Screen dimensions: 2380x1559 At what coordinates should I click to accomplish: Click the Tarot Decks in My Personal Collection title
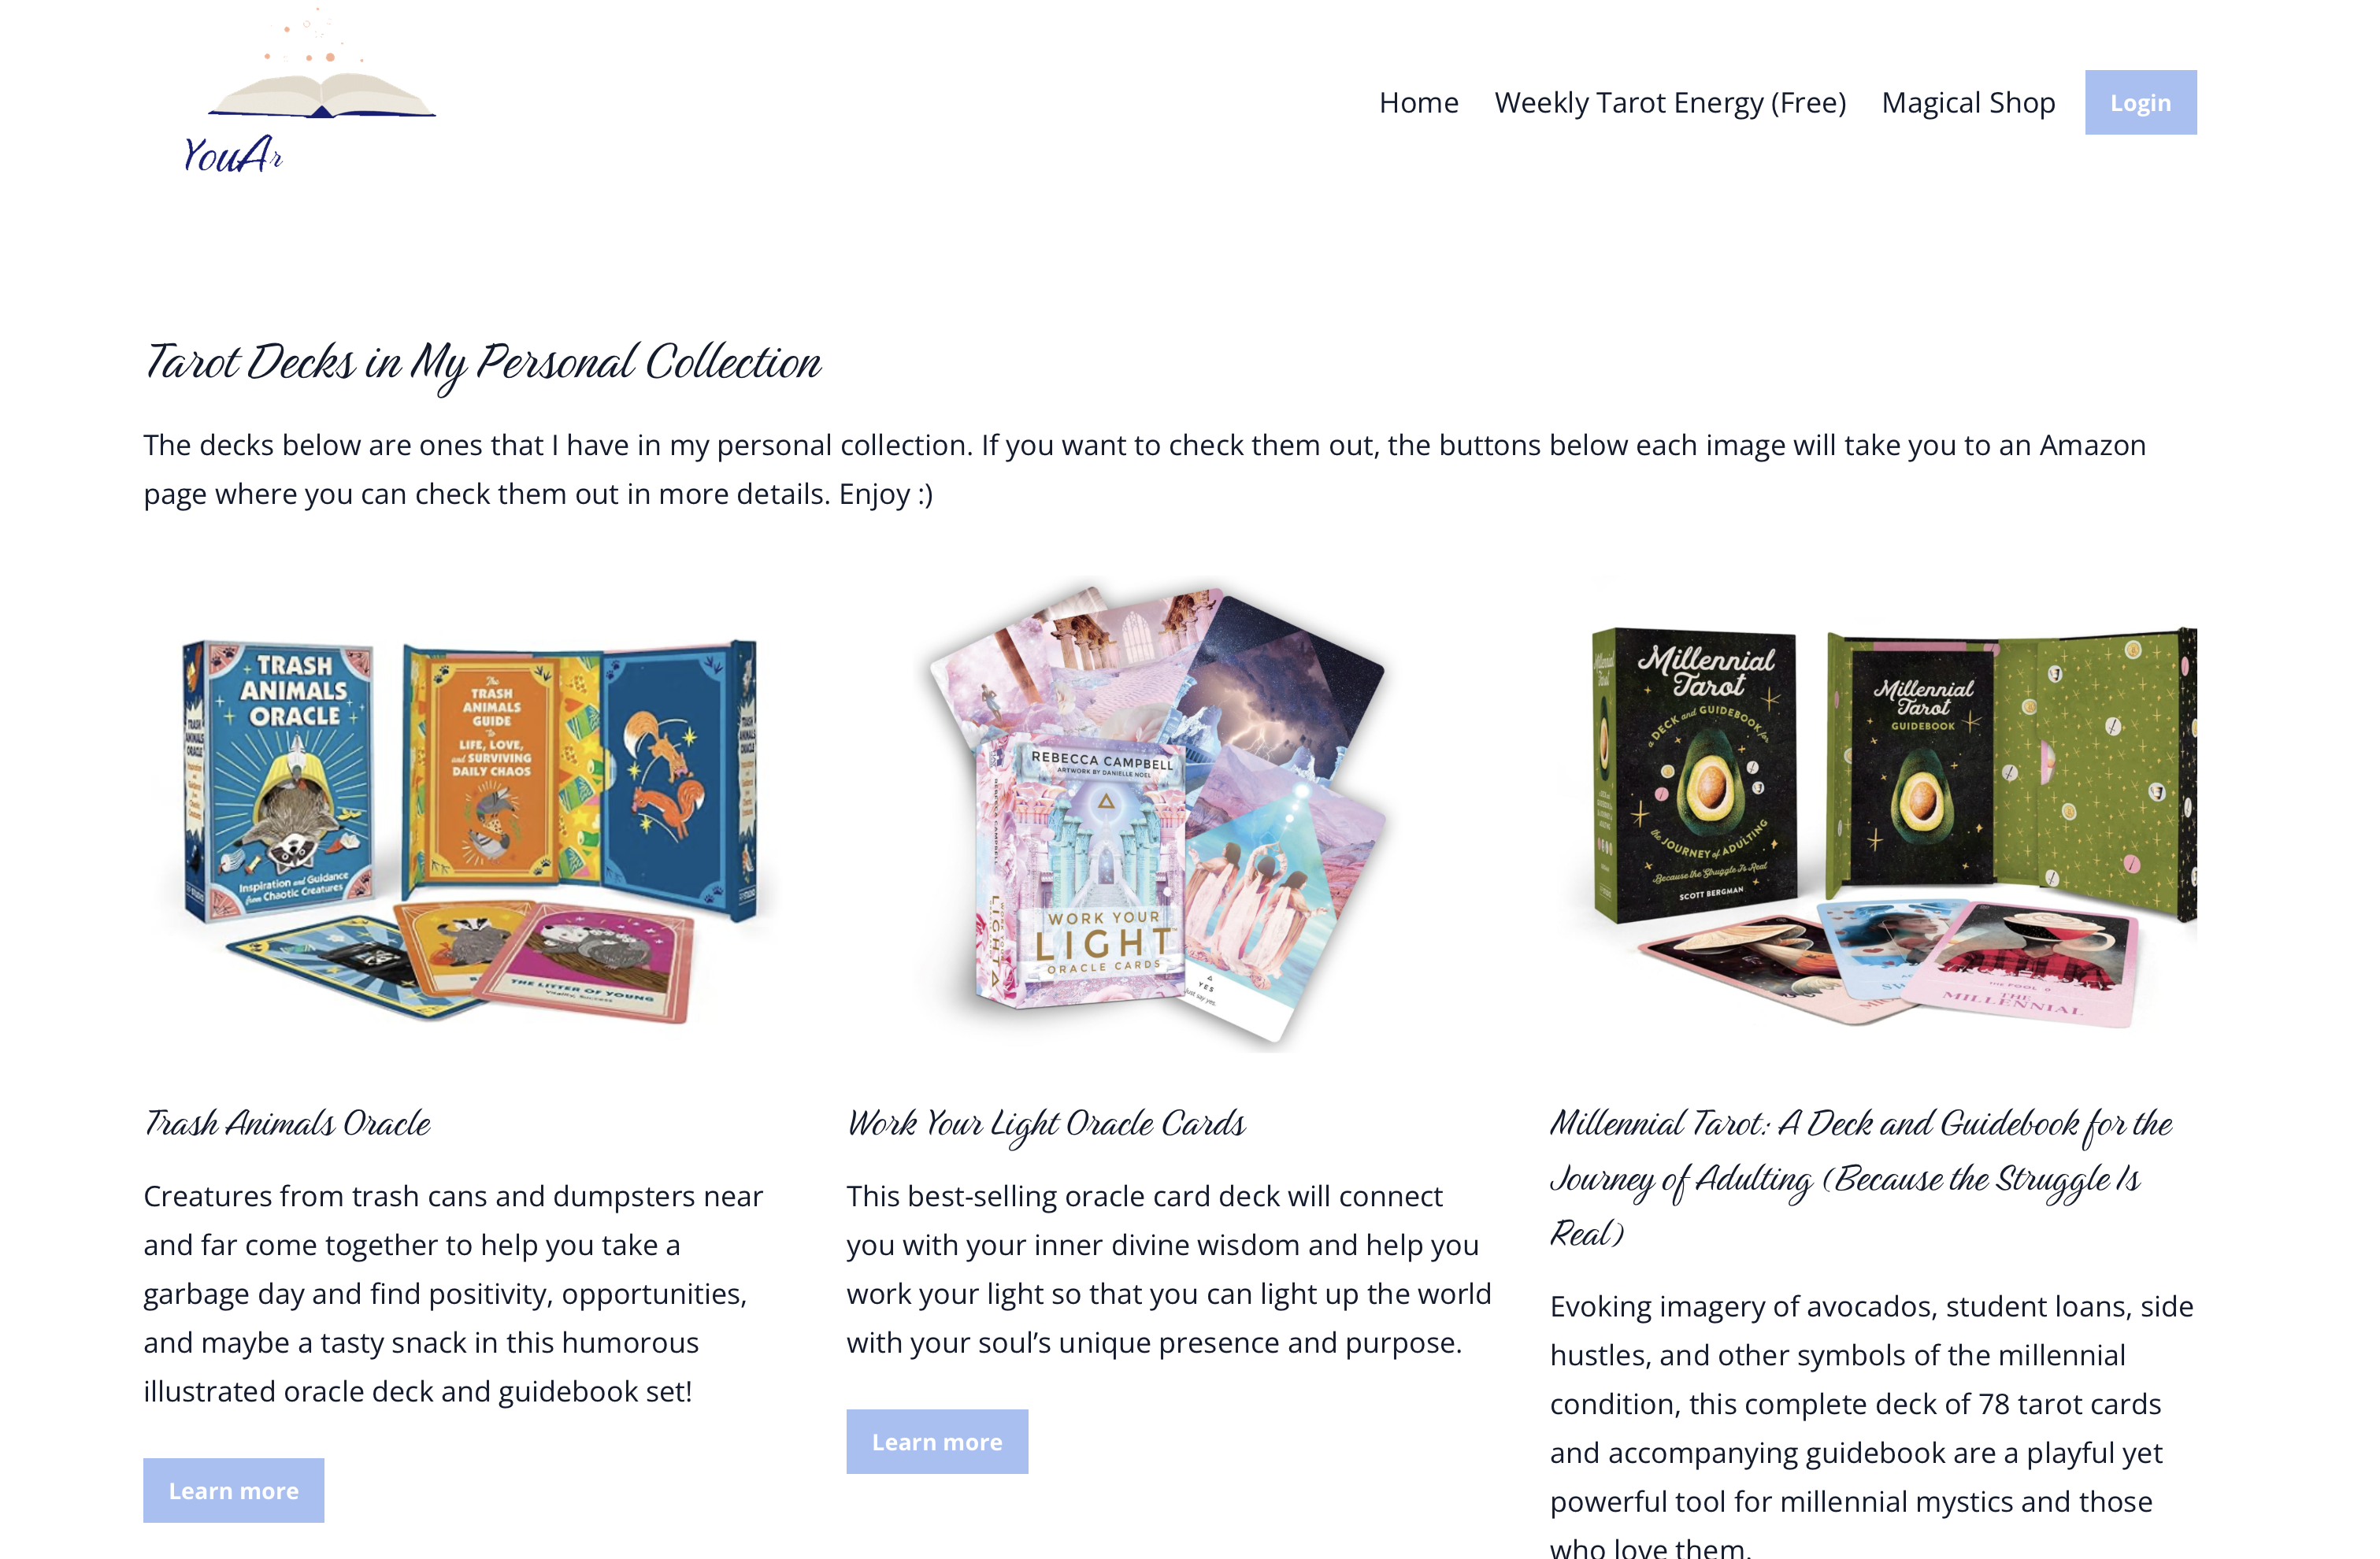(x=482, y=364)
